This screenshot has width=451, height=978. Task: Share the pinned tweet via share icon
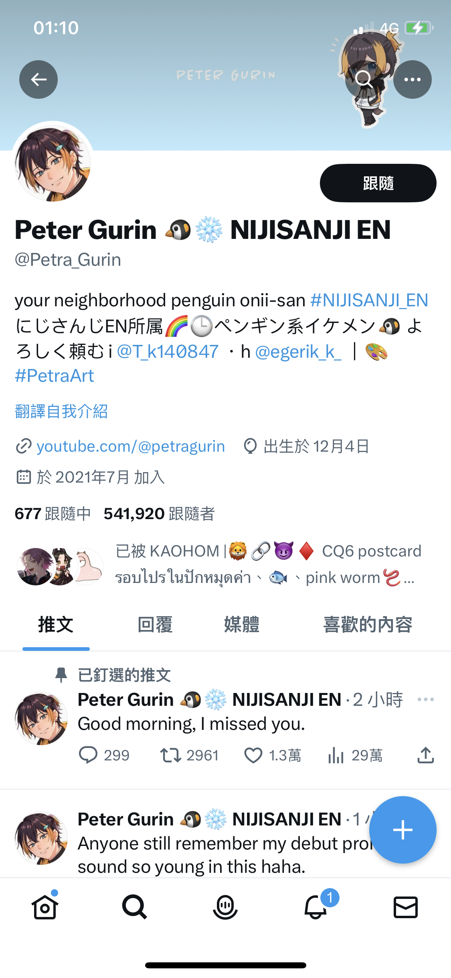(426, 755)
